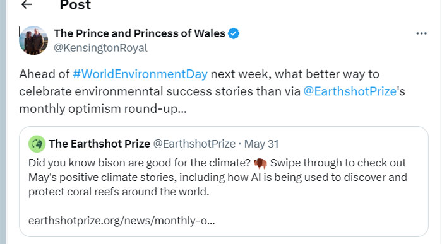Click the bison emoji in quoted post
This screenshot has height=244, width=442.
tap(260, 163)
